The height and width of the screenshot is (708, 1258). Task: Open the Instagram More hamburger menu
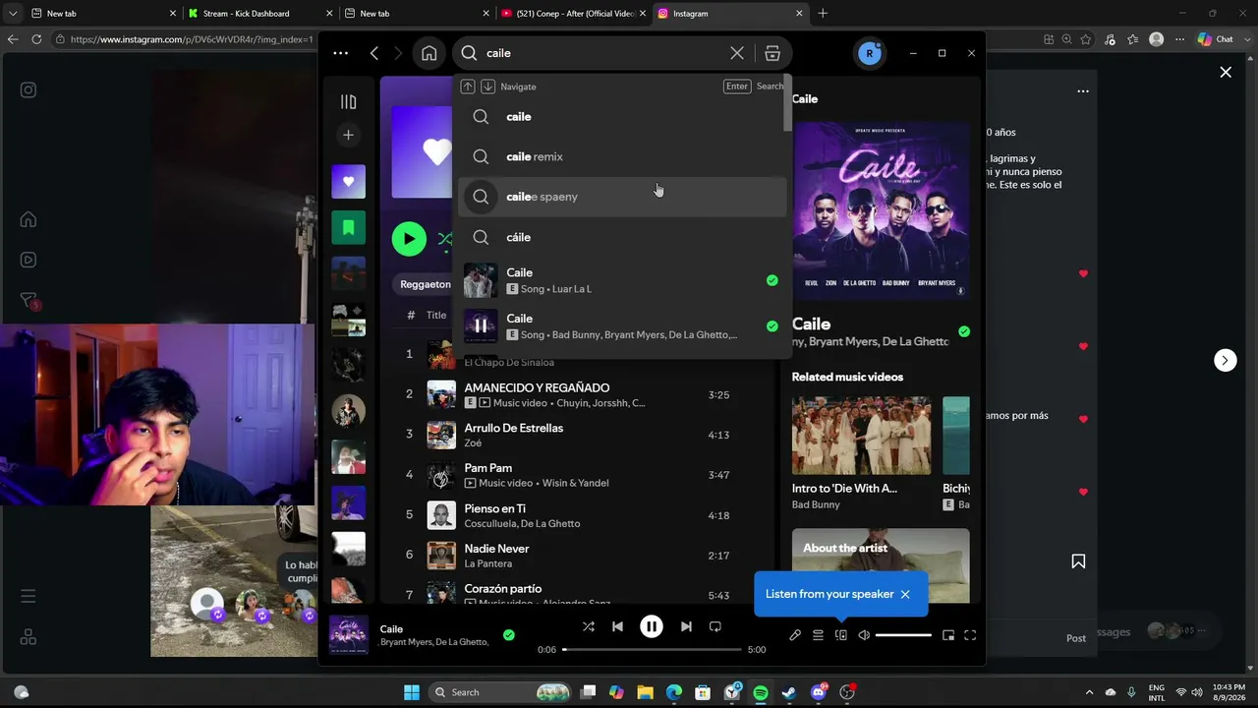coord(29,596)
